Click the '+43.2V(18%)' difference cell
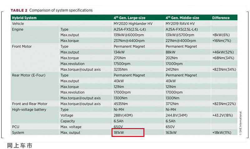The height and width of the screenshot is (149, 250). [x=222, y=115]
